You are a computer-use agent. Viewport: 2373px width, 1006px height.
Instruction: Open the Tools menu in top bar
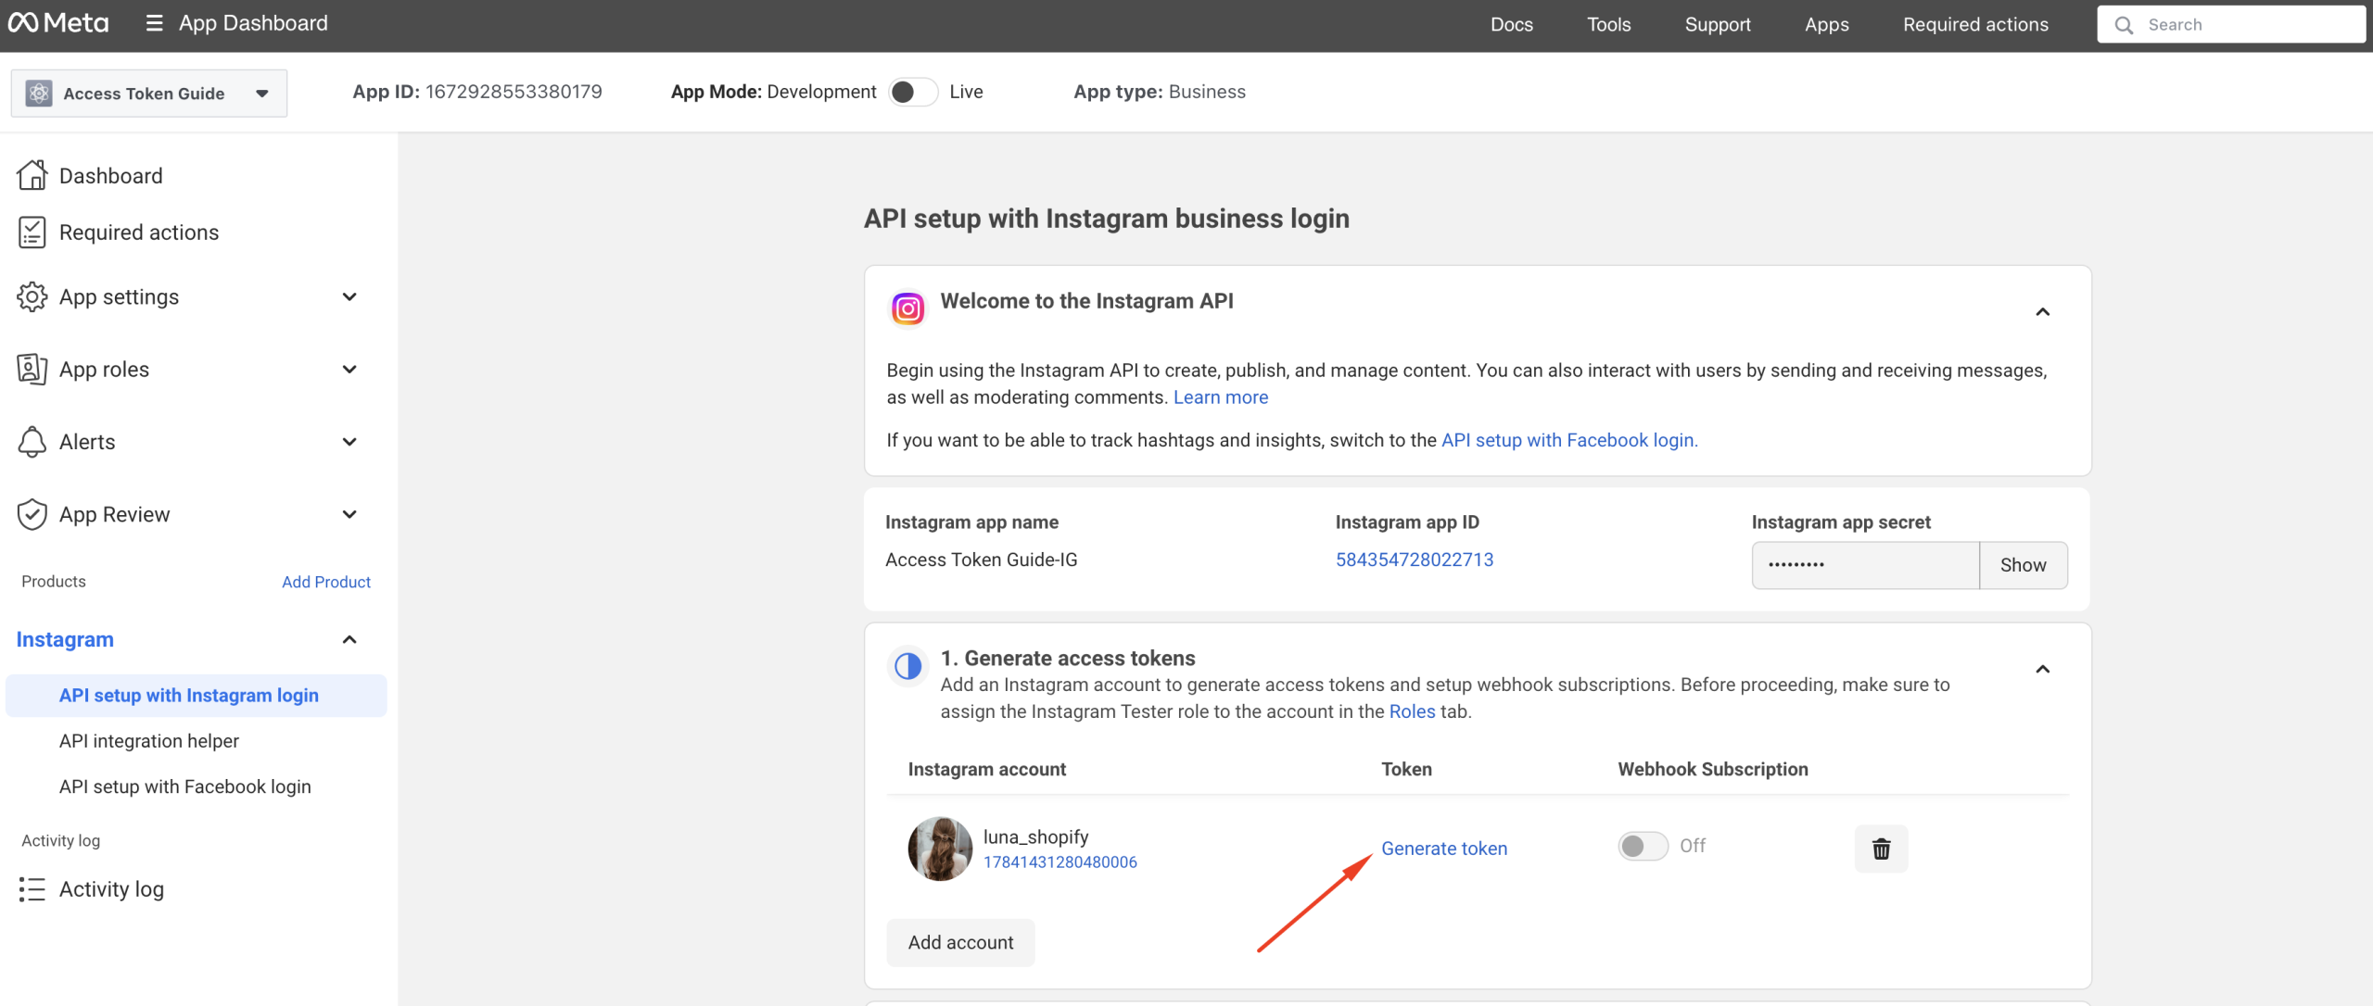[x=1608, y=25]
